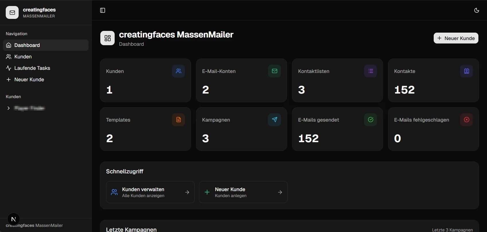Click the E-Mail-Konten count value 2

206,90
